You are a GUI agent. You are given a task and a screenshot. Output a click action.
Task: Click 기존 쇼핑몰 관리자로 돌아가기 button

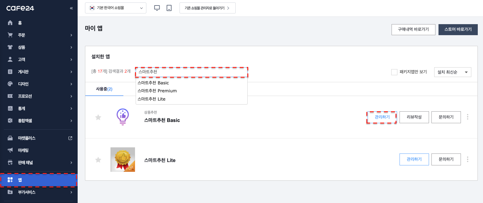pyautogui.click(x=207, y=8)
